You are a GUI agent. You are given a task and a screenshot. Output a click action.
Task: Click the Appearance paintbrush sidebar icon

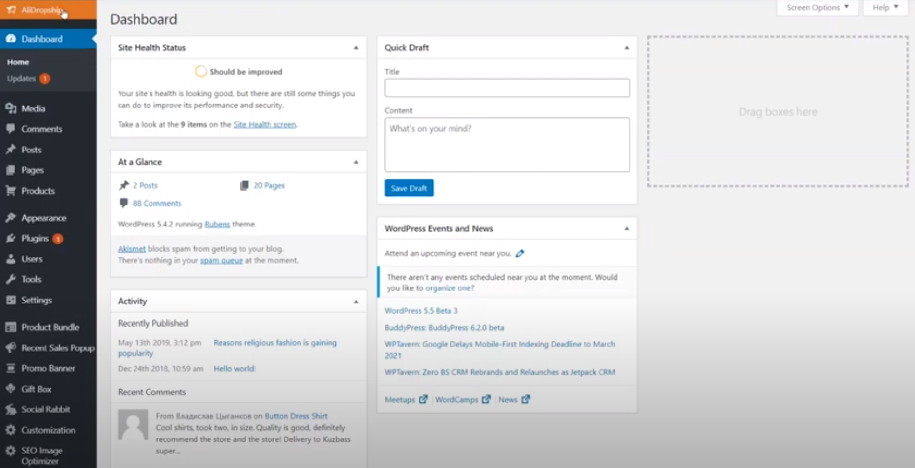tap(11, 218)
